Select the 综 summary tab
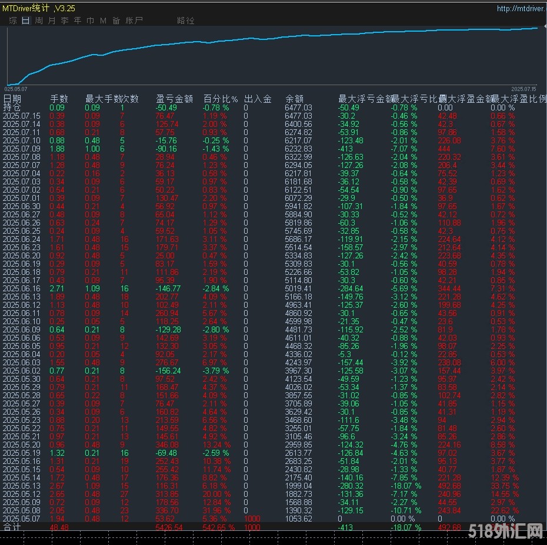Image resolution: width=547 pixels, height=545 pixels. coord(12,20)
